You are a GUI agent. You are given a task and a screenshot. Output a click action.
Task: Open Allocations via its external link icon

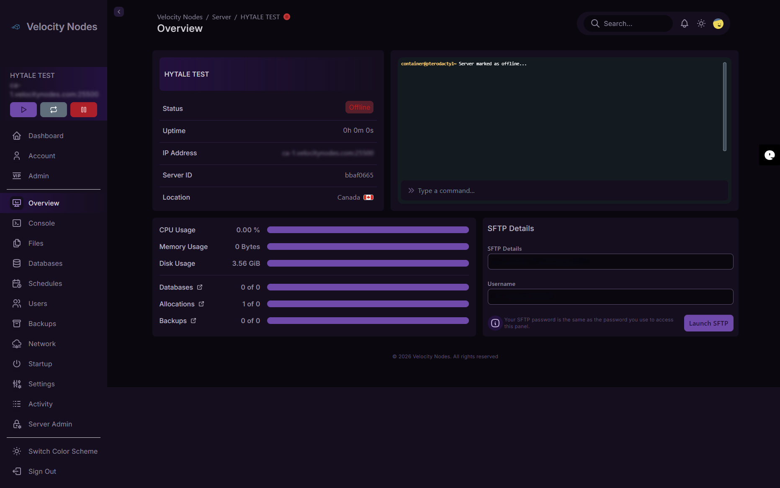click(x=202, y=303)
